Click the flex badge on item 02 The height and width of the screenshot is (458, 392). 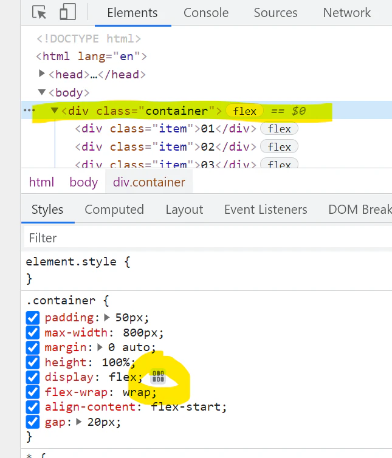click(279, 147)
